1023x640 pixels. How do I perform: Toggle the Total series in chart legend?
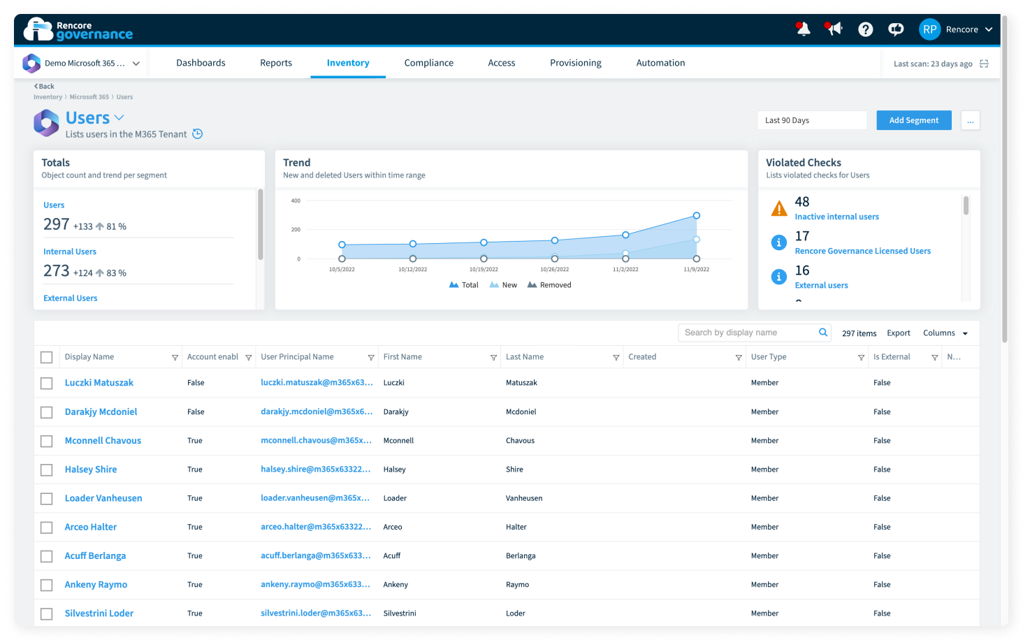464,285
